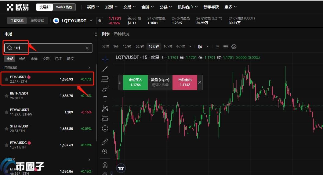Open the Fibonacci lines tool
The height and width of the screenshot is (175, 323).
pyautogui.click(x=105, y=79)
